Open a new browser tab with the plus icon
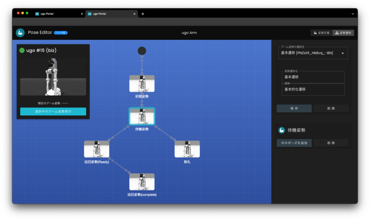Screen dimensions: 370x220 coord(143,14)
